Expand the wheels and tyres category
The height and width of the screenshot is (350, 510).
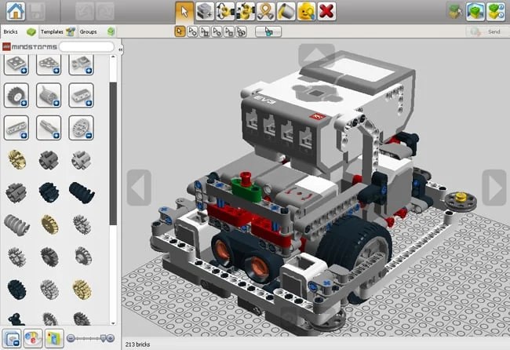(x=16, y=95)
